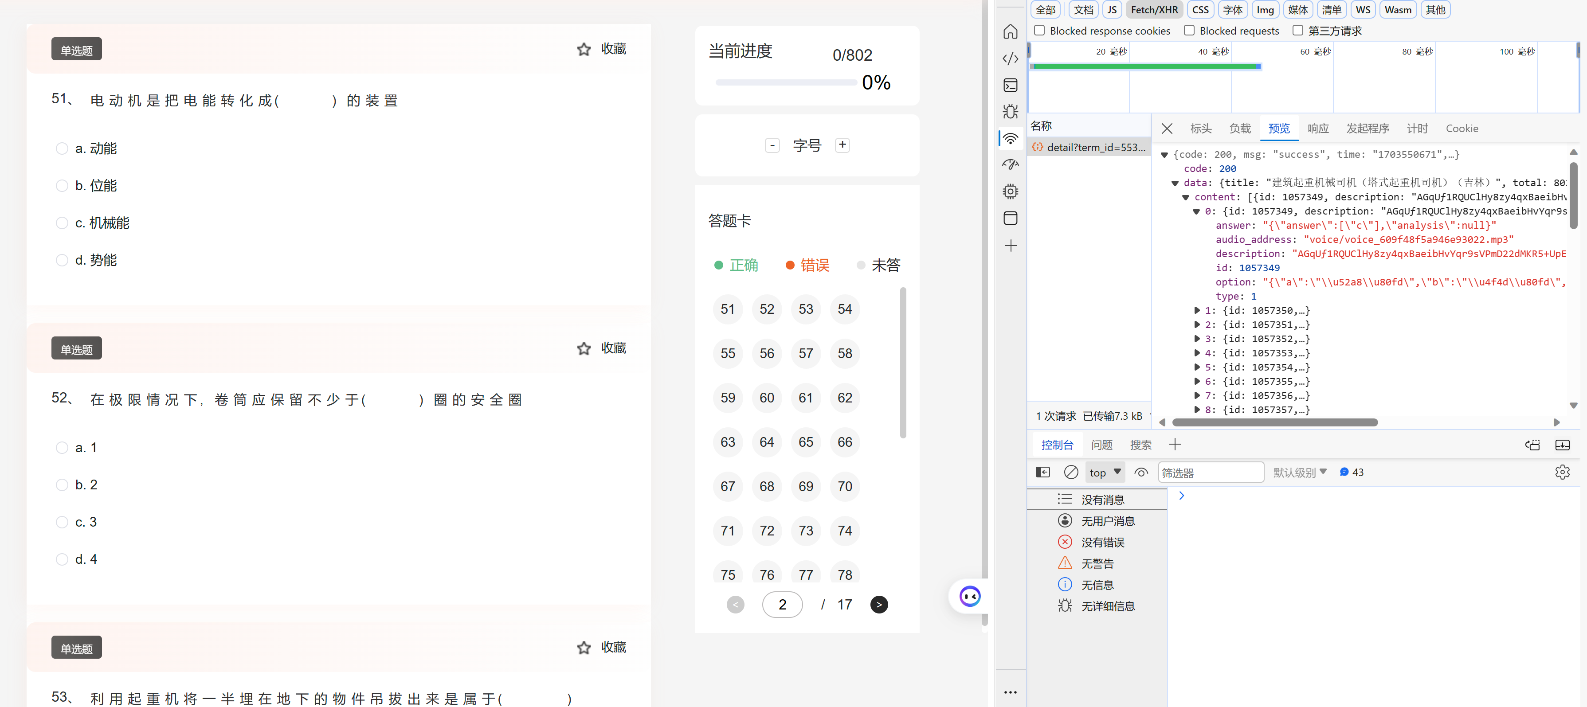
Task: Switch to the 响应 tab
Action: click(x=1318, y=128)
